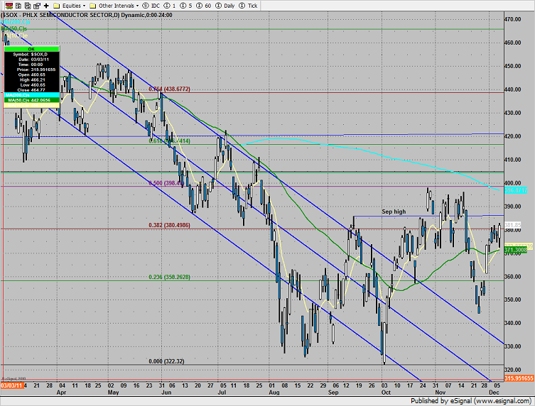The width and height of the screenshot is (535, 406).
Task: Switch to the Tick interval
Action: [x=248, y=6]
